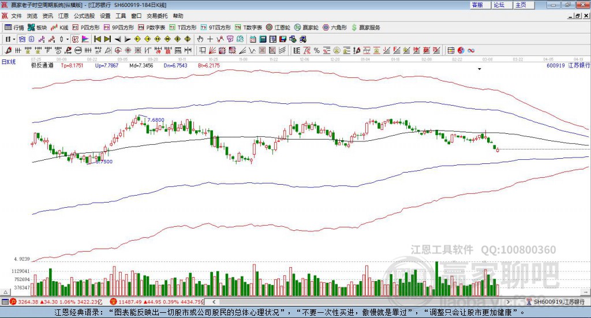Select the red Gann fan lines tool
The height and width of the screenshot is (318, 591).
(212, 50)
